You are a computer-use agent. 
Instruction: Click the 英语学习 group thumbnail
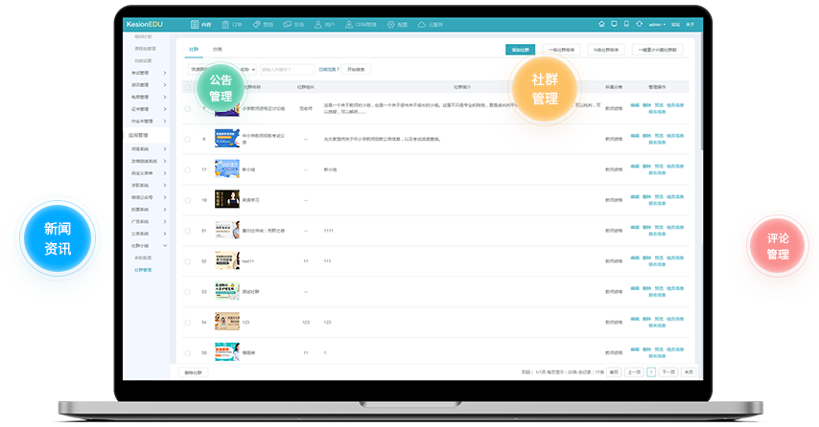point(227,199)
